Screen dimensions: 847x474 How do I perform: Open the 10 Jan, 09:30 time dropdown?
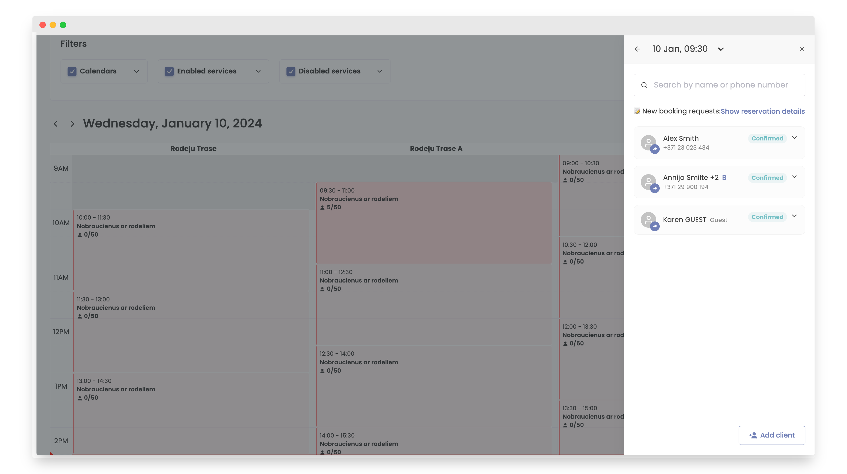tap(721, 49)
